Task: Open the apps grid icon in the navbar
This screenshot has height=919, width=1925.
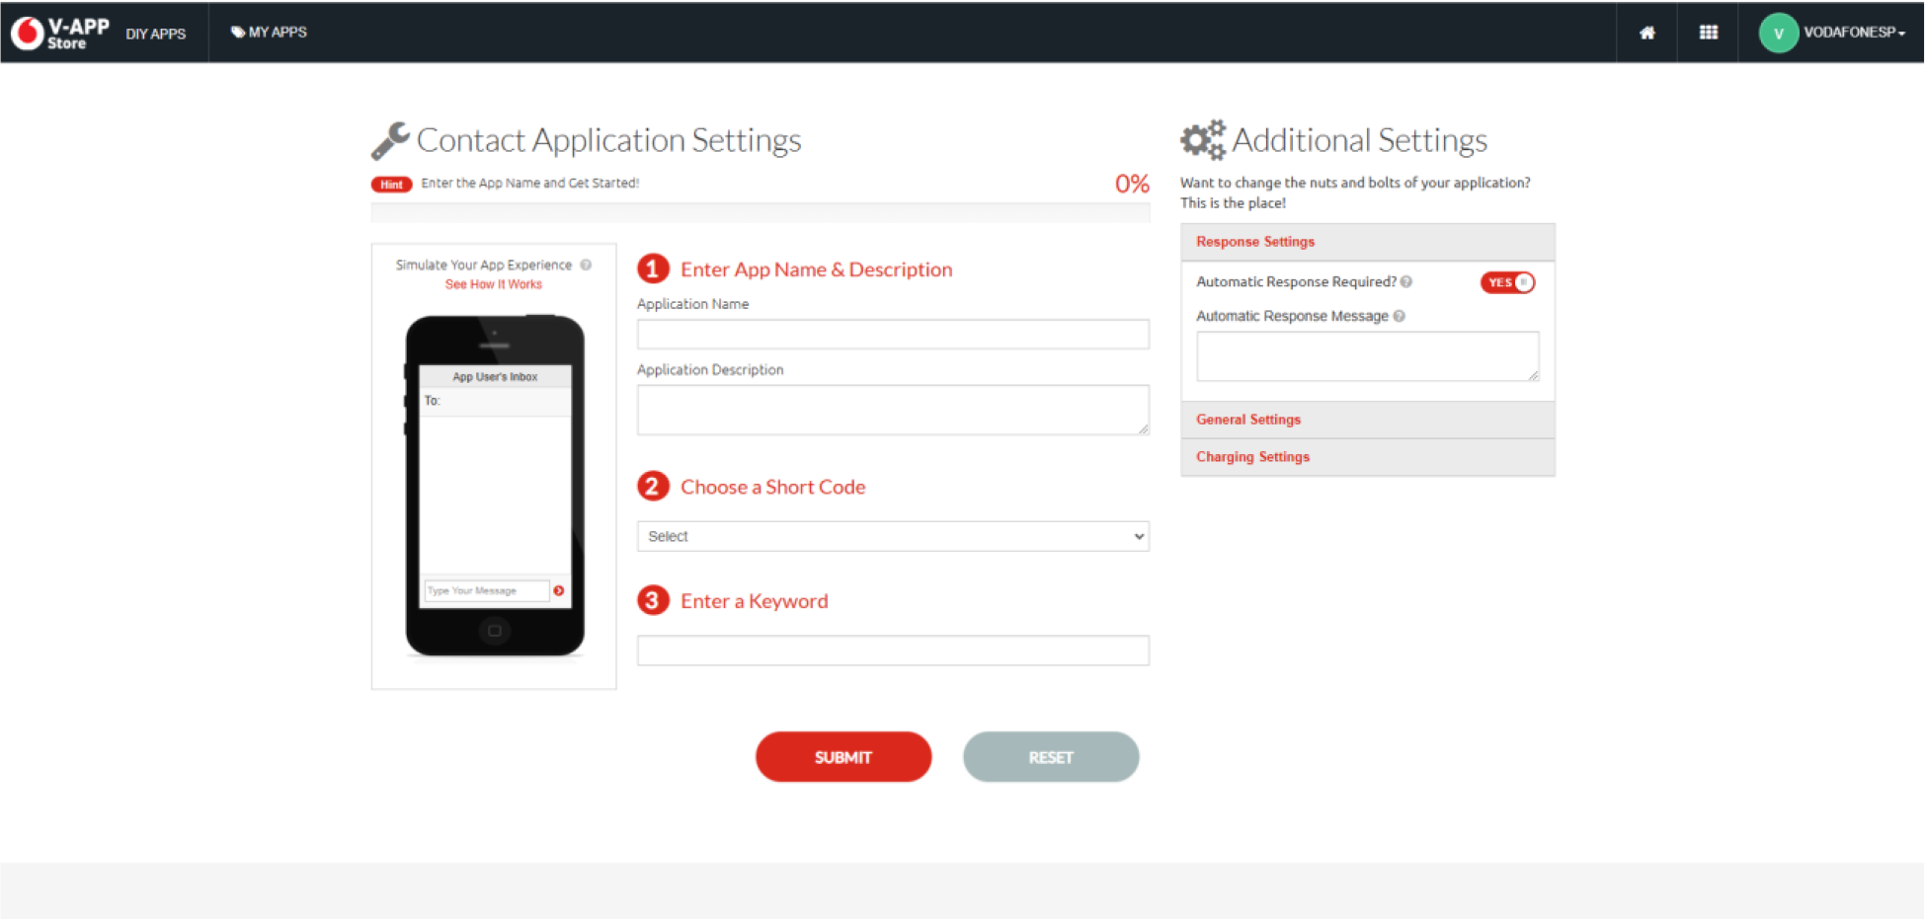Action: click(1708, 32)
